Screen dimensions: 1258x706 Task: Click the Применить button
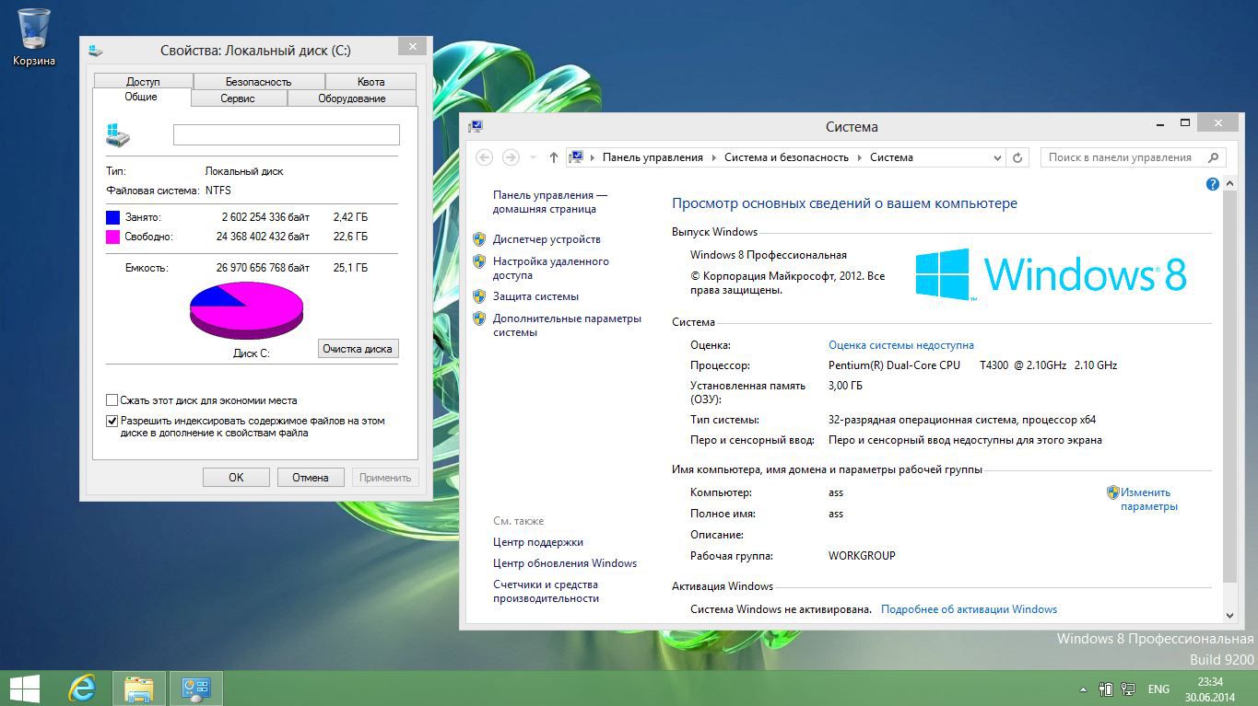point(385,478)
